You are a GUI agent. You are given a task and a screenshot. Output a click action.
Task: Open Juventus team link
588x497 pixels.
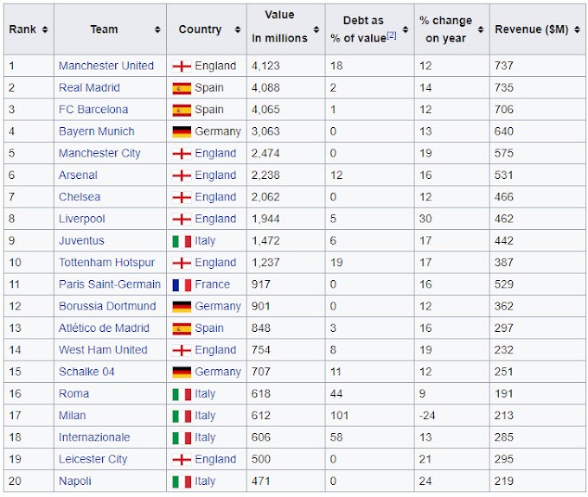[81, 240]
